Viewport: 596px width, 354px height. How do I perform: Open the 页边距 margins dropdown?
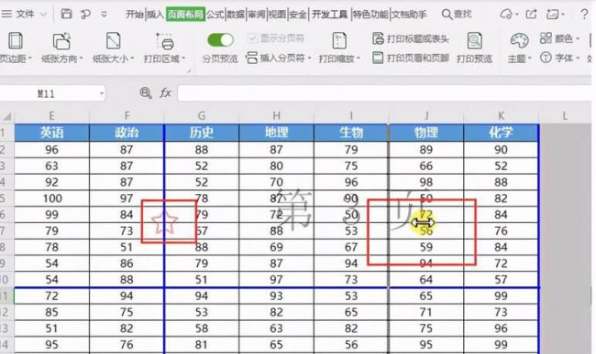pyautogui.click(x=16, y=48)
